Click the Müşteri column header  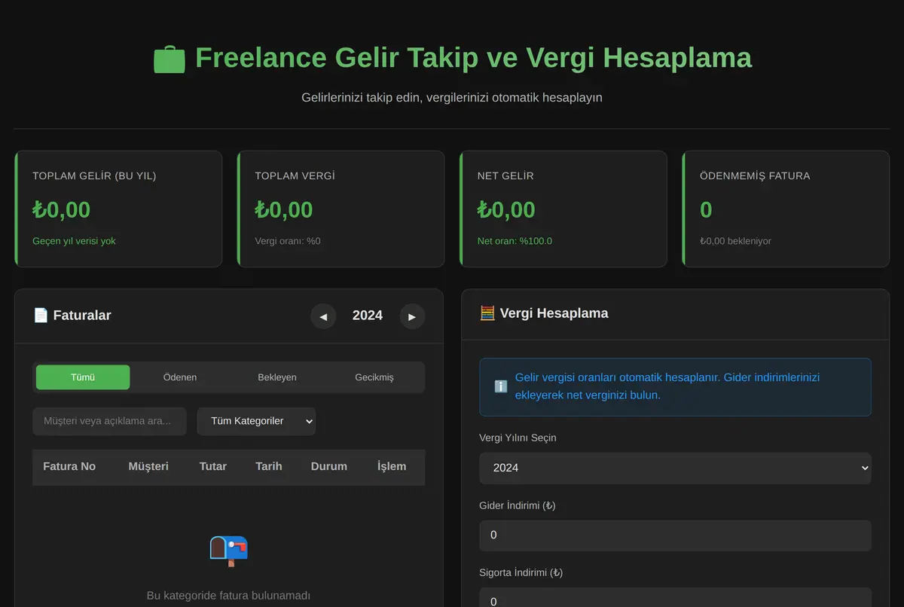(x=148, y=467)
